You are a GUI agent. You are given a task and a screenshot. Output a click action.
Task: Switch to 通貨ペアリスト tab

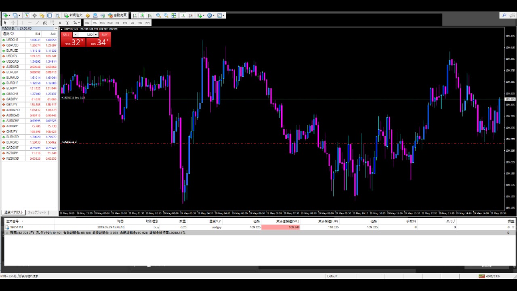(x=13, y=213)
